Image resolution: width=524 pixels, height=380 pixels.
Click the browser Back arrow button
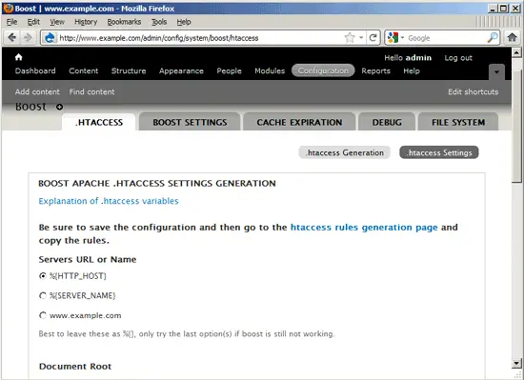[11, 38]
